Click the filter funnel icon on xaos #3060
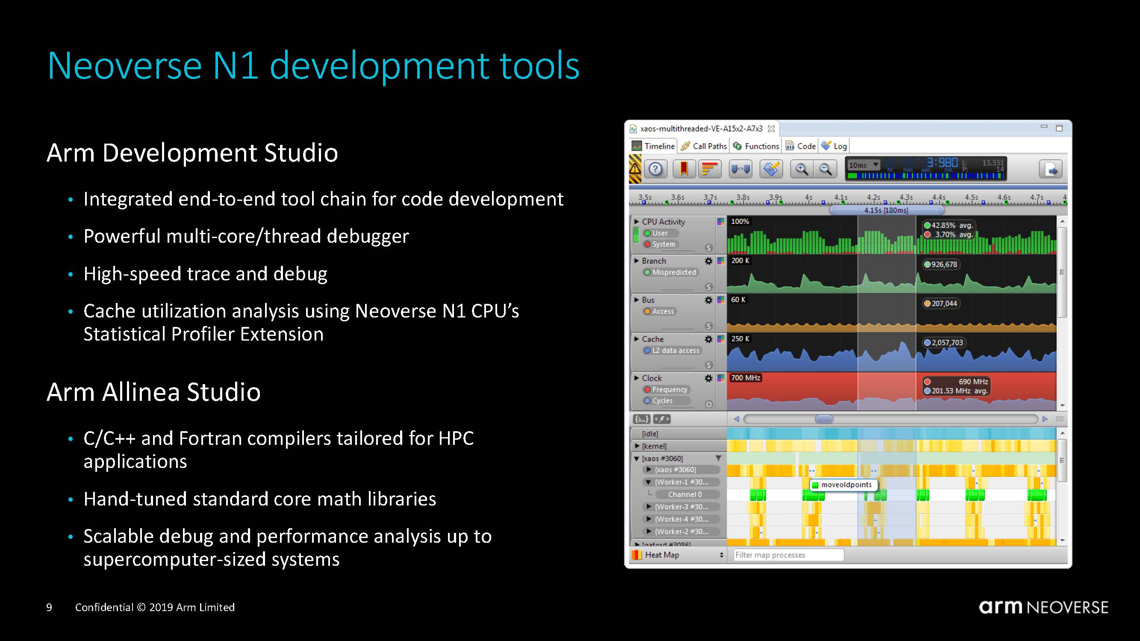The width and height of the screenshot is (1140, 641). 718,458
